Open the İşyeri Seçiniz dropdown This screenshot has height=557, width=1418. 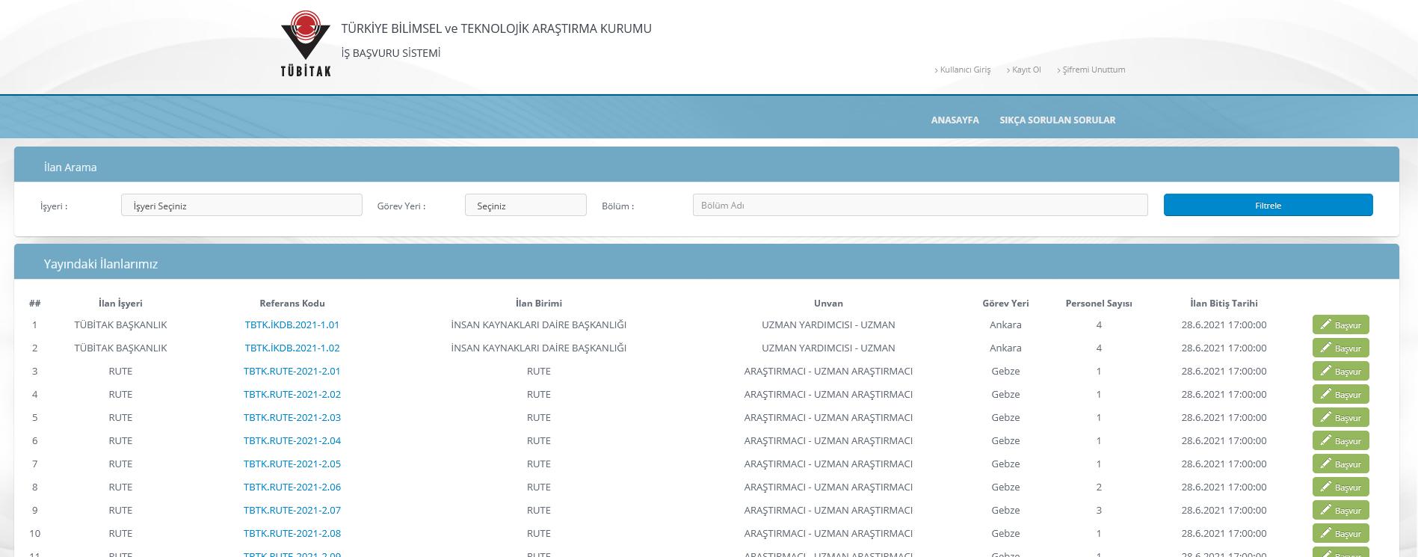(x=241, y=206)
